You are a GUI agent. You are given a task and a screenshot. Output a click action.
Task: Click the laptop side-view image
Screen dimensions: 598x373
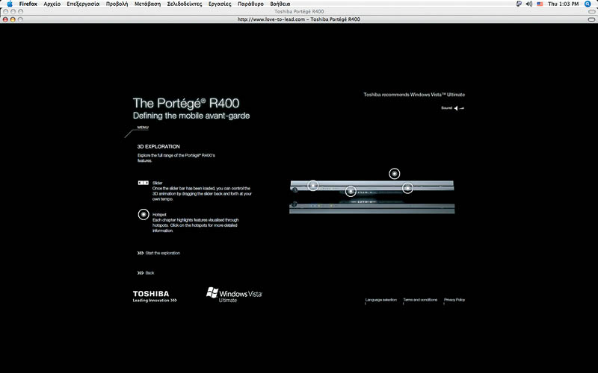(372, 197)
